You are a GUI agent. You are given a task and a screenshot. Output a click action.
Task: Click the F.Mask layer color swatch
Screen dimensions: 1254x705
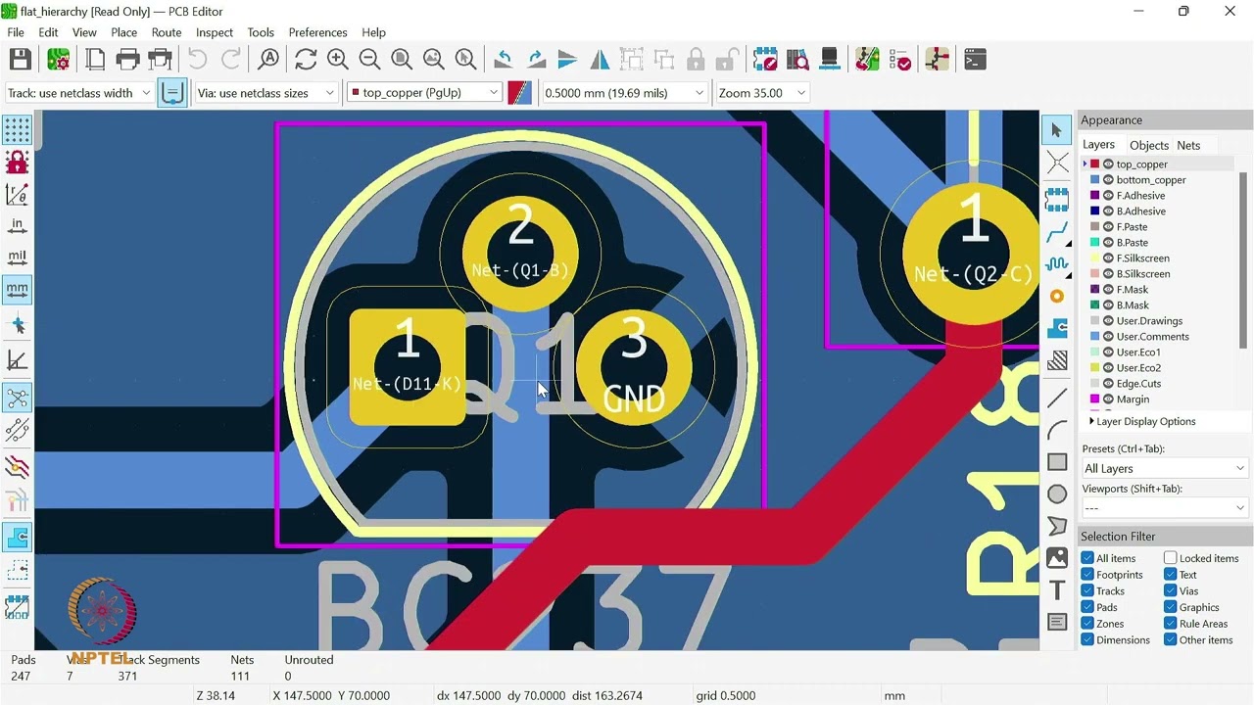1095,290
